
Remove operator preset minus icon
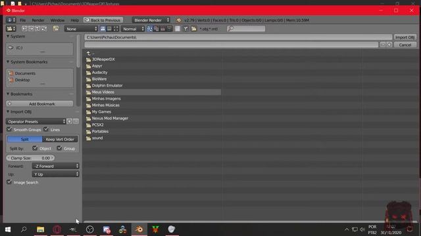tap(76, 121)
